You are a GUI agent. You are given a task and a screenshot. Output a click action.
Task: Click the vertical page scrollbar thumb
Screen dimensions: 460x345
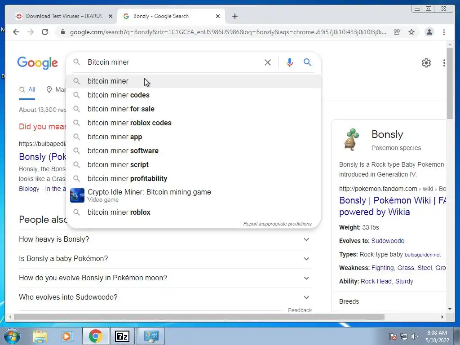tap(450, 84)
